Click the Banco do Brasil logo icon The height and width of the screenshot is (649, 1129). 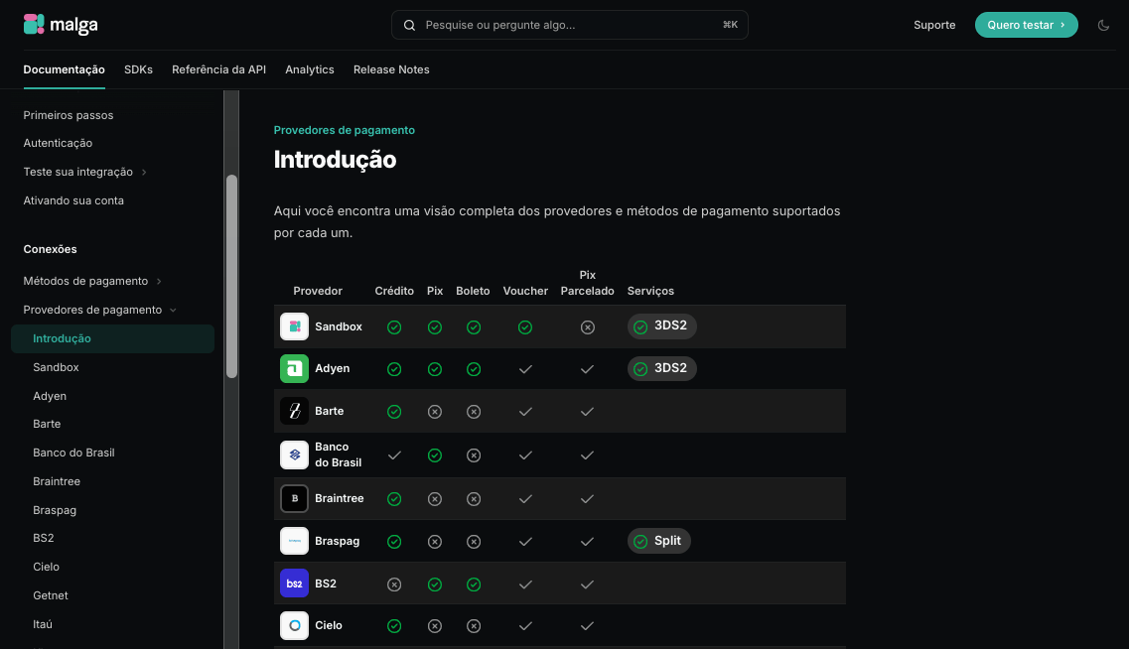click(x=295, y=454)
